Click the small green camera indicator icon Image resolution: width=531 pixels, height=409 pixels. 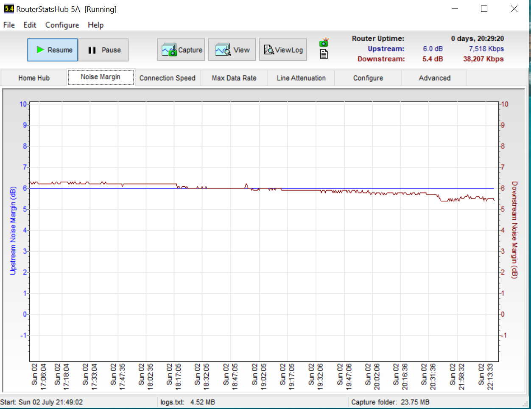pos(324,42)
